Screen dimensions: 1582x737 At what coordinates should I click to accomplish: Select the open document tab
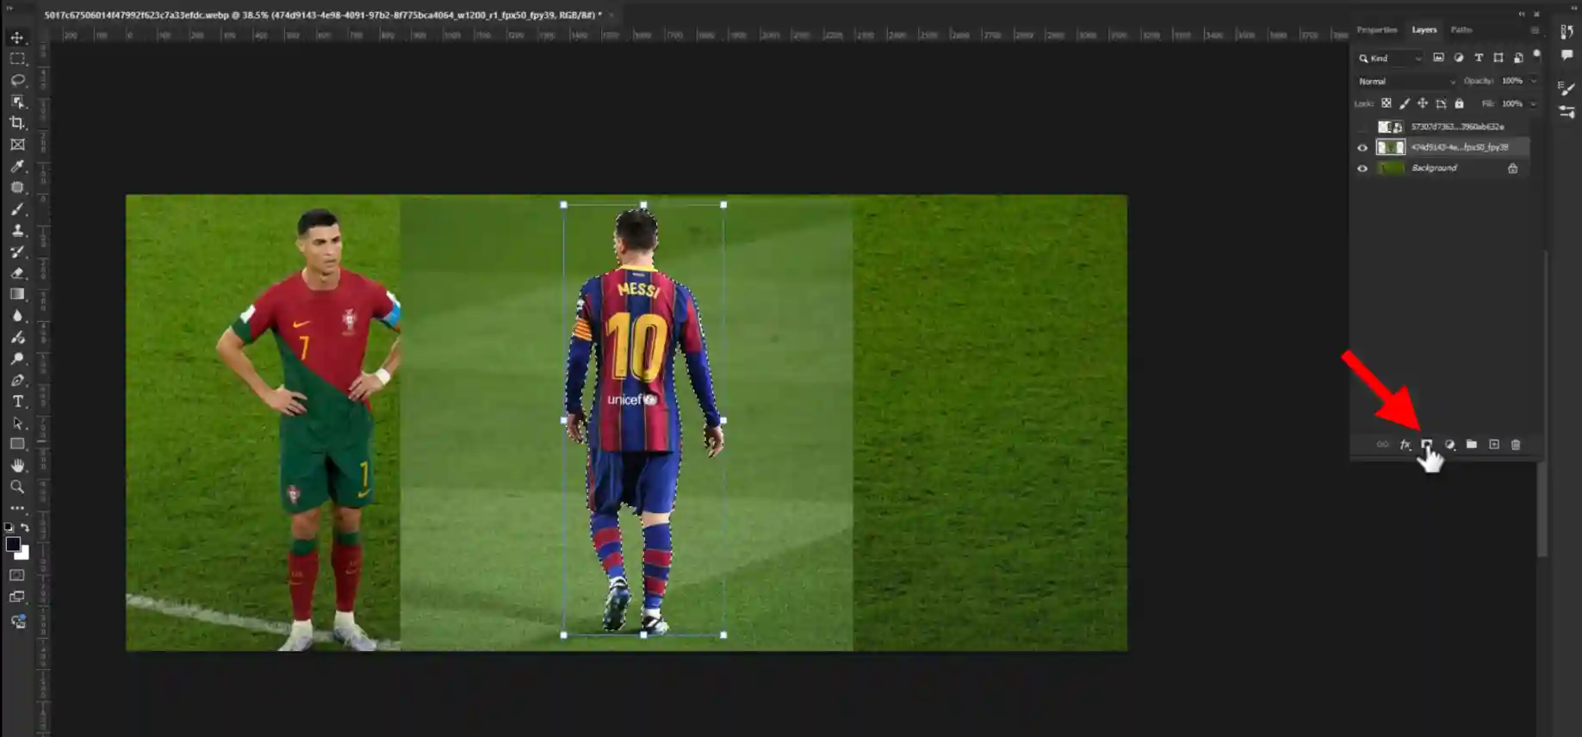(x=323, y=15)
